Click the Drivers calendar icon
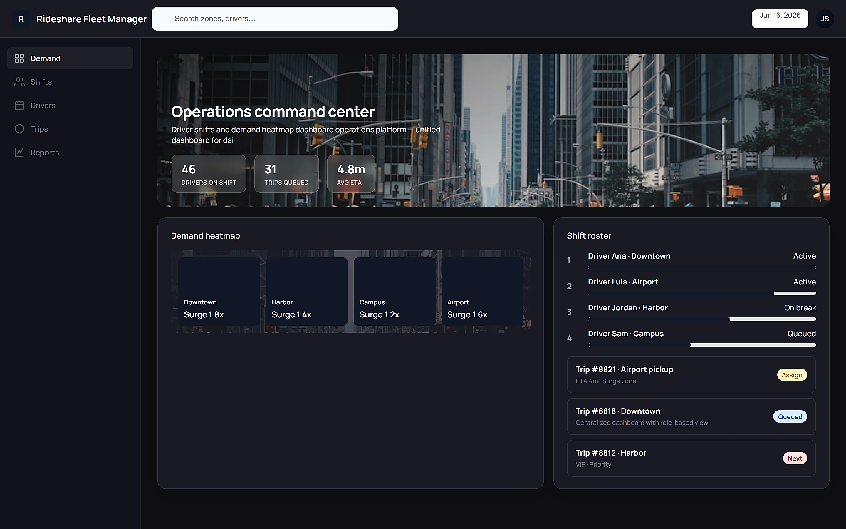Image resolution: width=846 pixels, height=529 pixels. [x=19, y=105]
